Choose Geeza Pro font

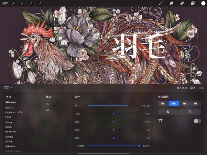click(x=11, y=131)
